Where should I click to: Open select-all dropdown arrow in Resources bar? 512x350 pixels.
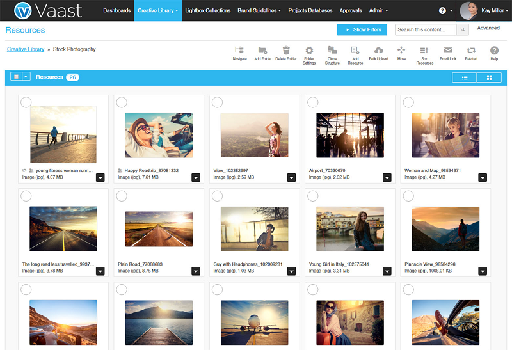(x=26, y=77)
